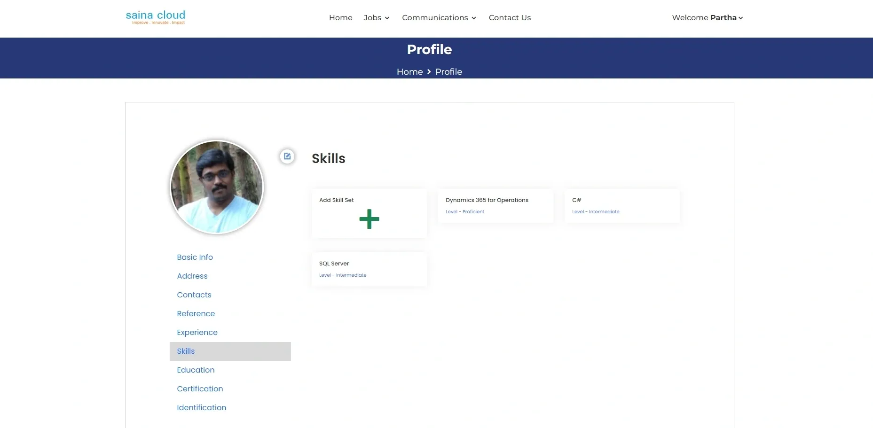Open the Certification section
This screenshot has width=873, height=428.
[x=200, y=389]
